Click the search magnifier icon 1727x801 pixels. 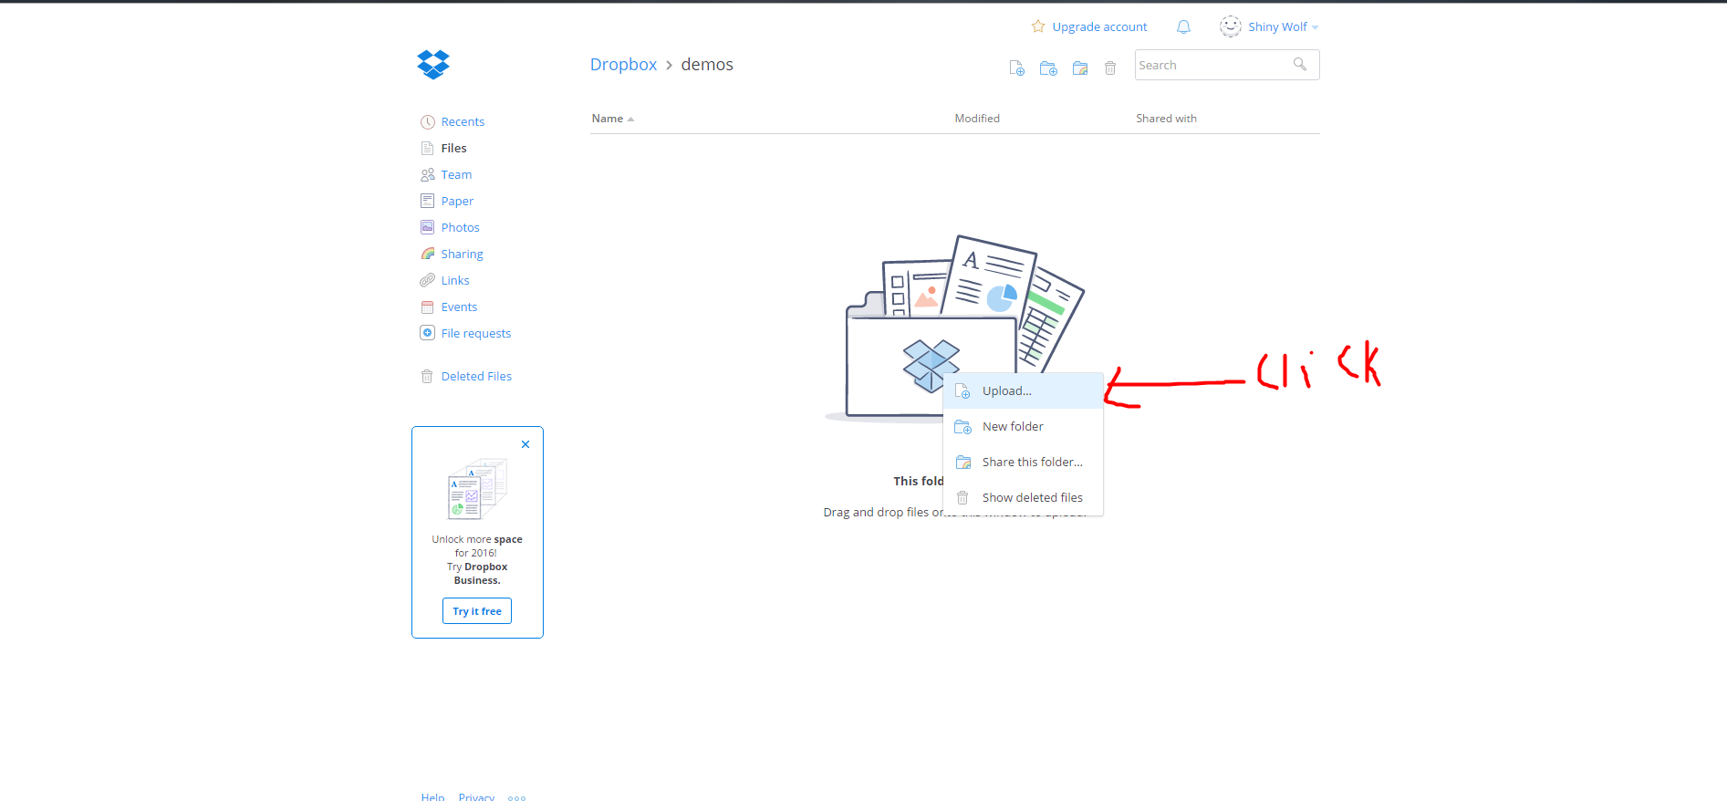pos(1300,65)
